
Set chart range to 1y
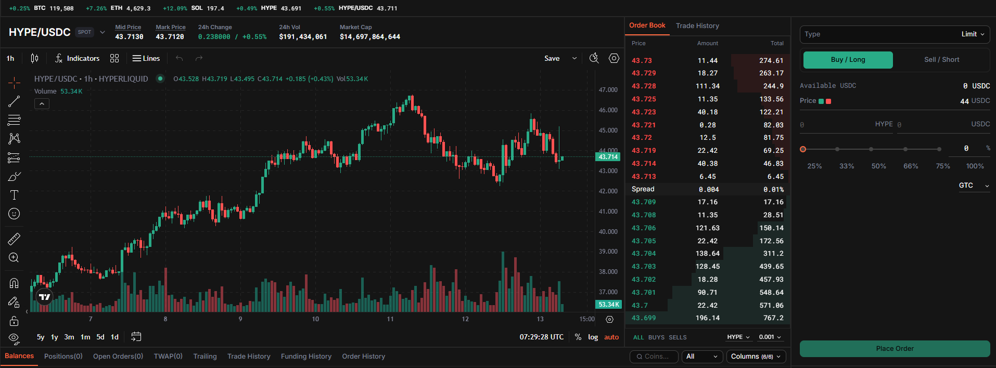pos(54,337)
